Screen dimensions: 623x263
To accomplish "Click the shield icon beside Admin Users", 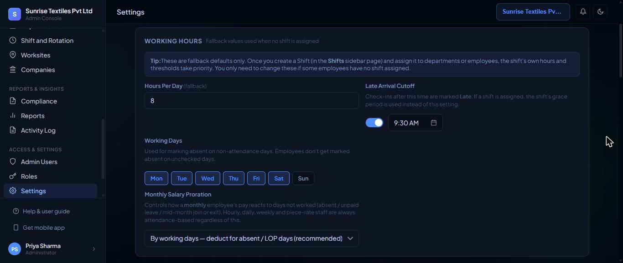I will pos(13,162).
